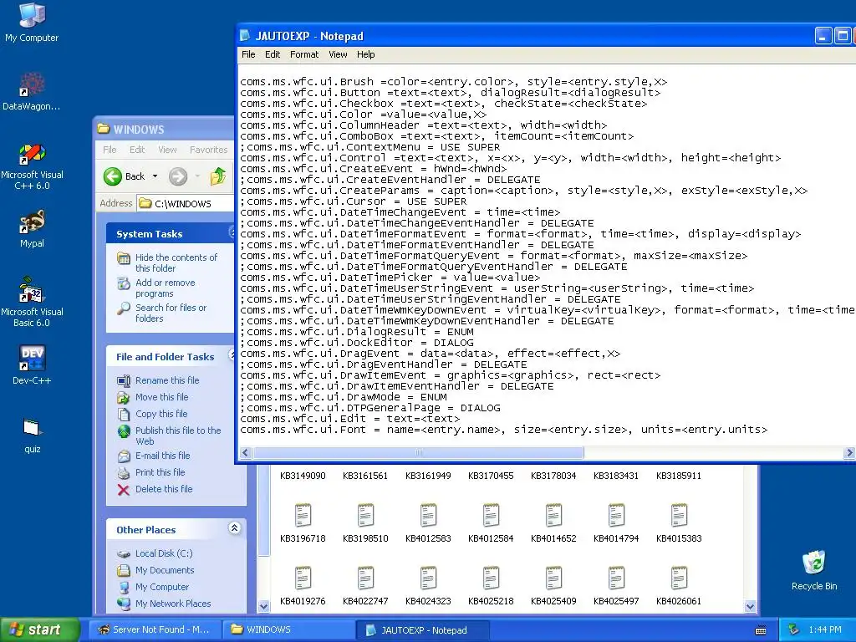Click the Up folder icon in explorer toolbar

coord(218,176)
